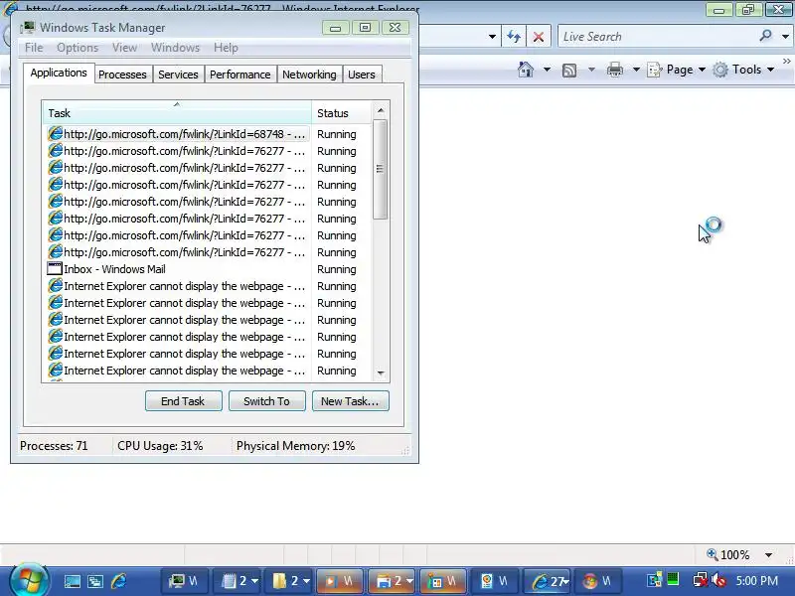Click the task list scroll down arrow
Image resolution: width=795 pixels, height=596 pixels.
point(381,373)
